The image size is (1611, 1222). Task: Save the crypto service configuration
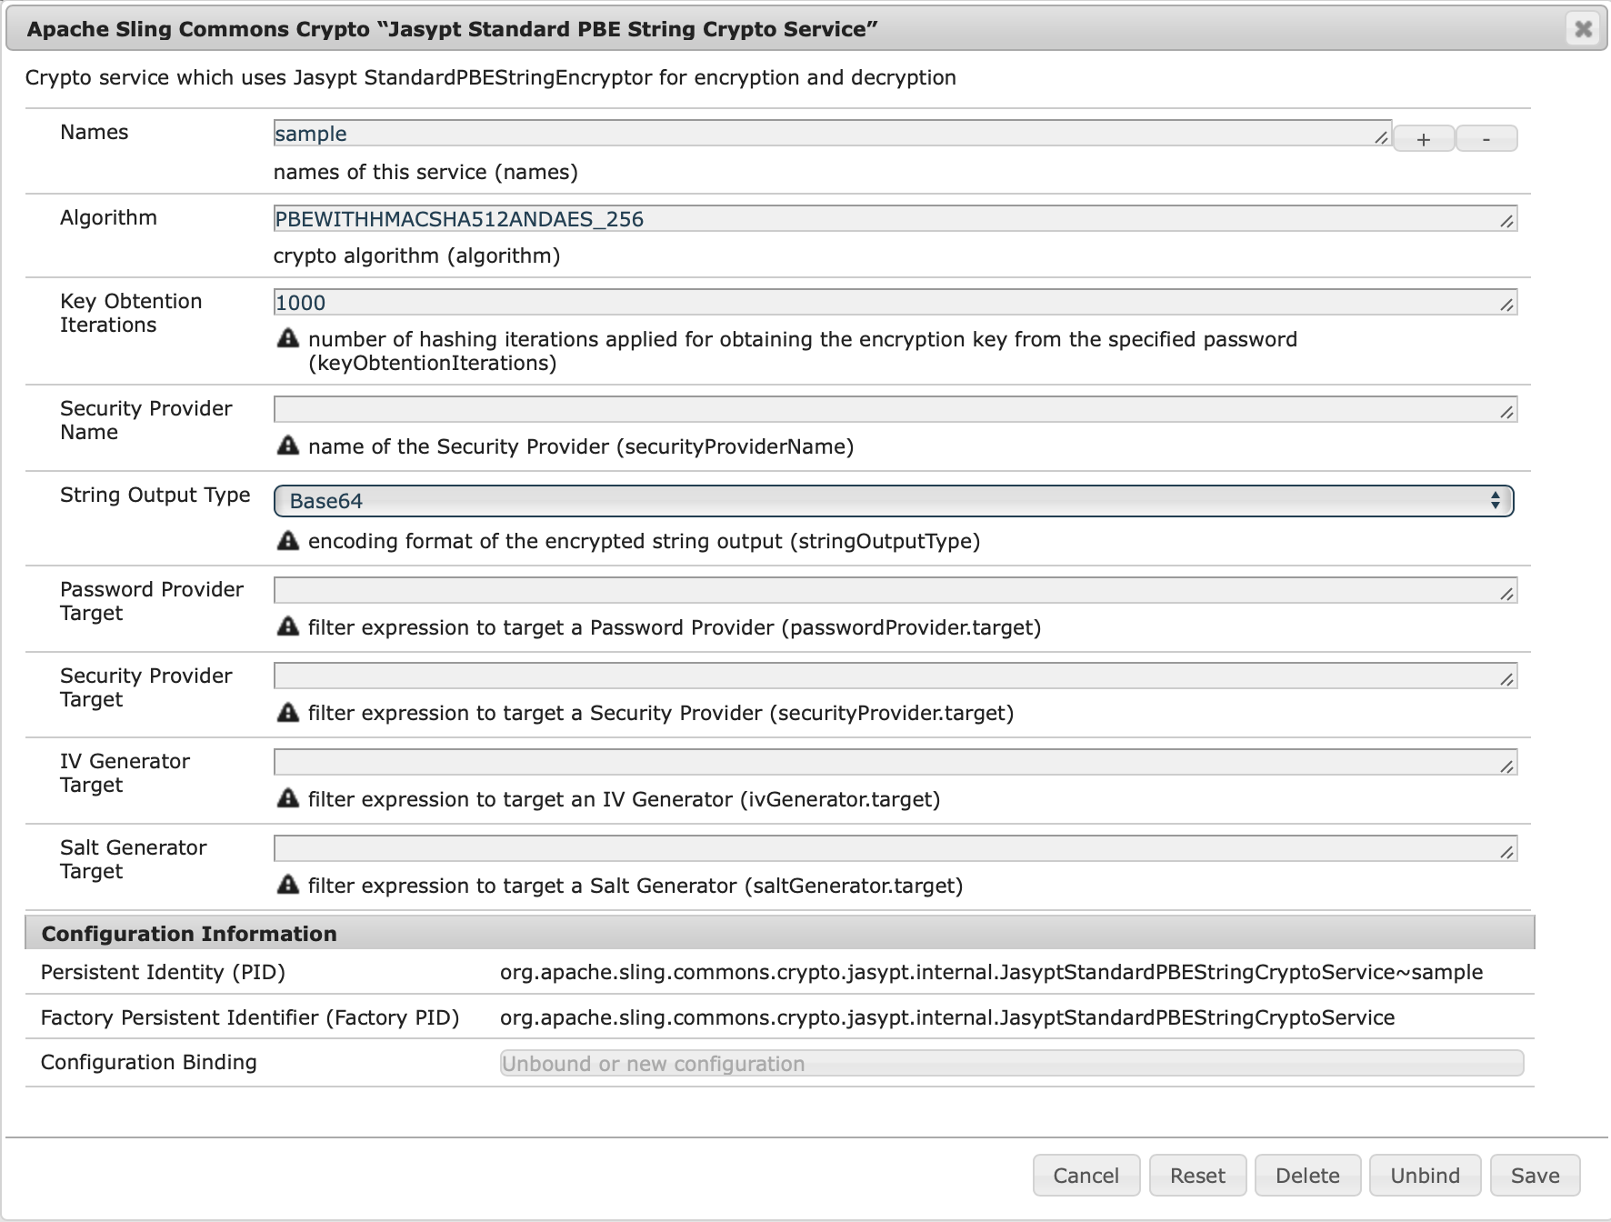[1535, 1176]
